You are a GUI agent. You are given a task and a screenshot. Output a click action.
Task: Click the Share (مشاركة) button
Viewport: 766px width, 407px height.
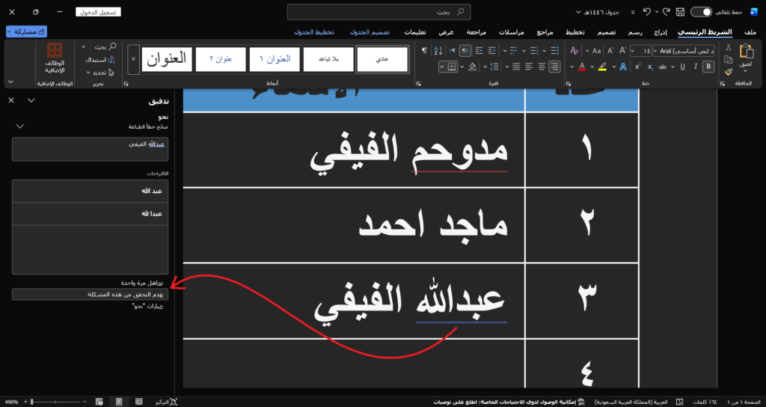[27, 31]
